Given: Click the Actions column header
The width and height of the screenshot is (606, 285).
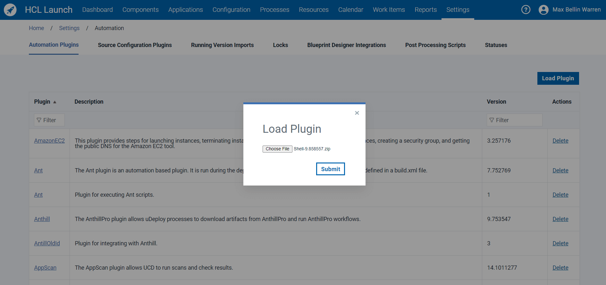Looking at the screenshot, I should click(x=562, y=102).
